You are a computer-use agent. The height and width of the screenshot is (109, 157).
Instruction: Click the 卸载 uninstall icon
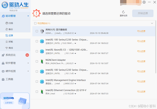7,42
